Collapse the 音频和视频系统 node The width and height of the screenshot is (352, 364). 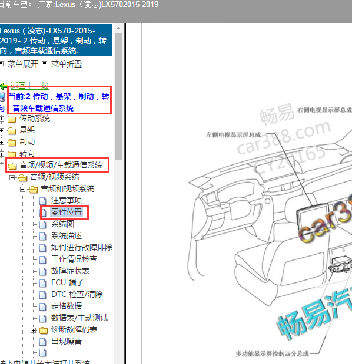pyautogui.click(x=22, y=190)
